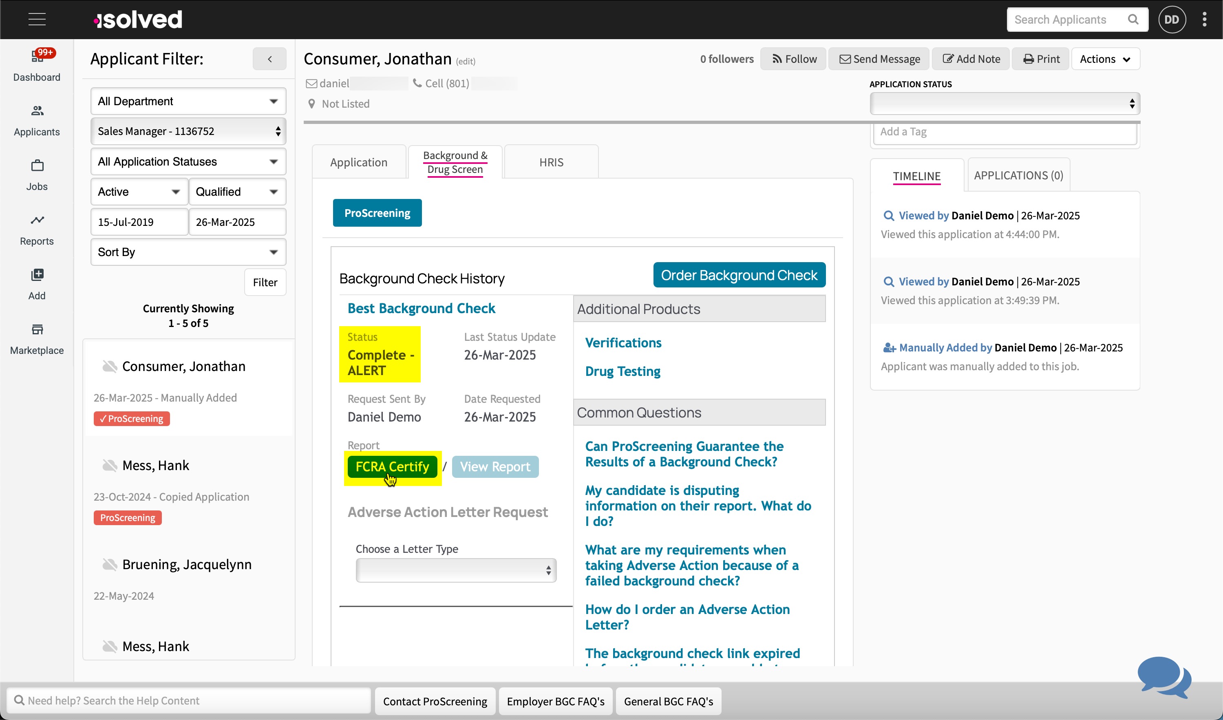This screenshot has width=1223, height=720.
Task: Click the Print button
Action: 1041,59
